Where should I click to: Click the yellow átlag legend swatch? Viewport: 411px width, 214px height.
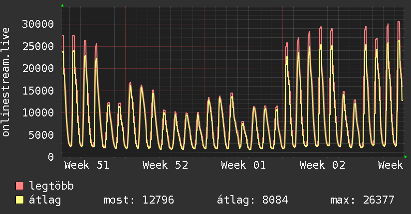[19, 200]
